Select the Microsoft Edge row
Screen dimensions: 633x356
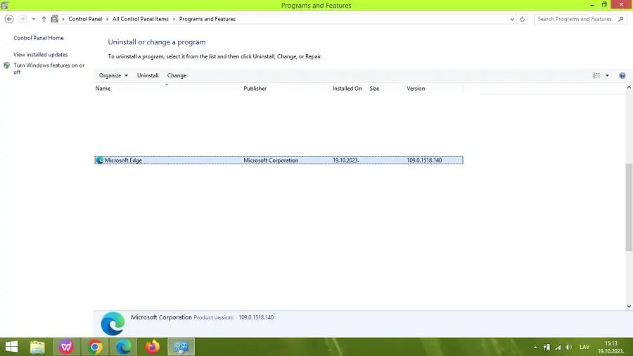point(279,160)
